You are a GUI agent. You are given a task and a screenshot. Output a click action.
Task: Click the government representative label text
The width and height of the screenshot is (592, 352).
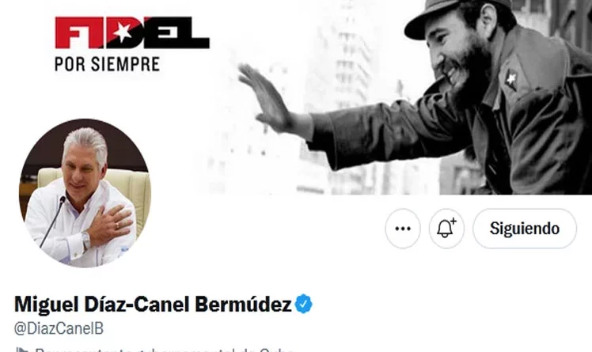coord(164,350)
